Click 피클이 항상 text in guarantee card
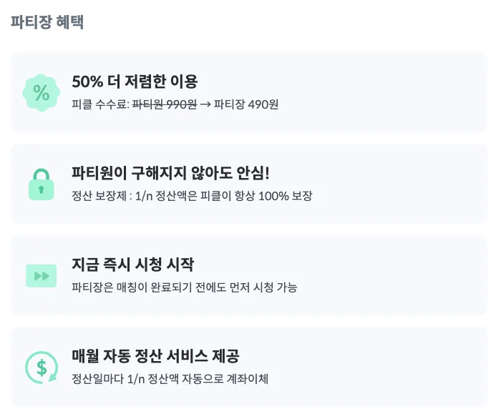The width and height of the screenshot is (501, 419). tap(229, 196)
